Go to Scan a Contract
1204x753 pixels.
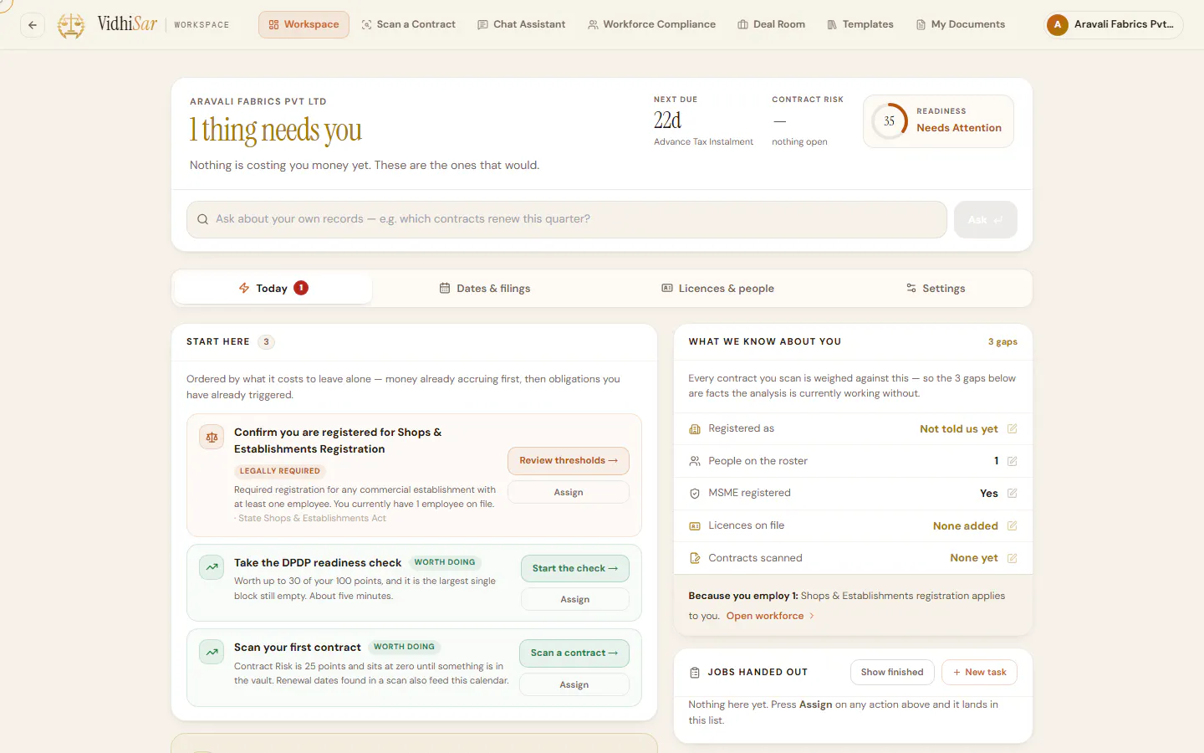(408, 25)
